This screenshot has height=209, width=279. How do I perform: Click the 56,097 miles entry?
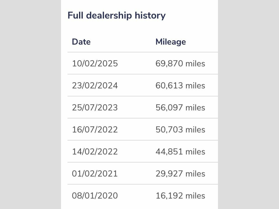point(180,107)
